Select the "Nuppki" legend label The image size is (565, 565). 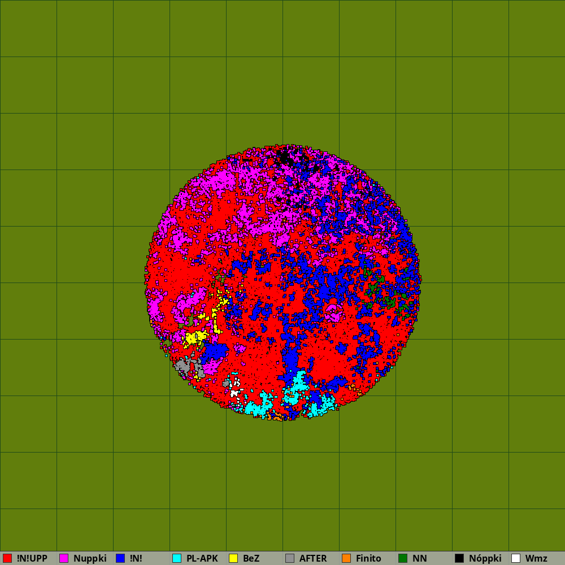[x=90, y=559]
